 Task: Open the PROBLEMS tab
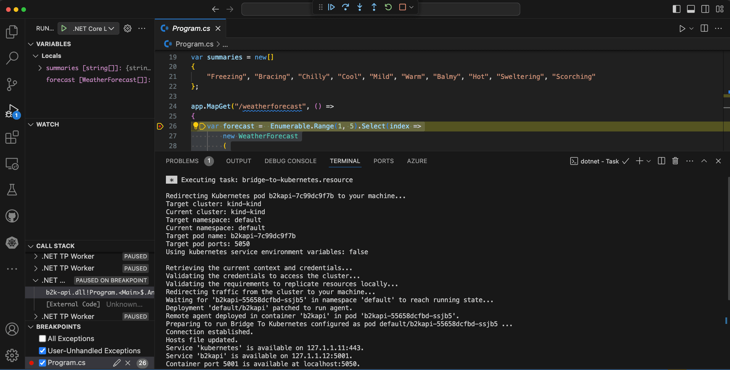pos(182,161)
